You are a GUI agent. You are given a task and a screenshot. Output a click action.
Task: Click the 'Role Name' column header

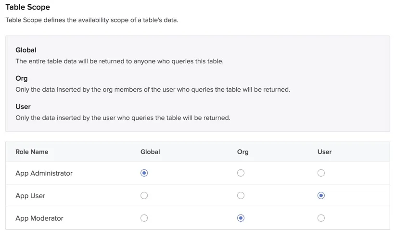[32, 152]
